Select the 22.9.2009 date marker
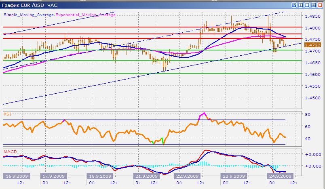The image size is (325, 189). pos(186,177)
